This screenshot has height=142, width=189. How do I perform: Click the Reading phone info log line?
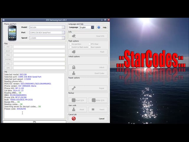14,81
